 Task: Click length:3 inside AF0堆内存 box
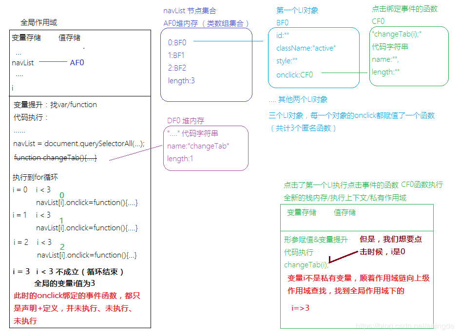(180, 81)
